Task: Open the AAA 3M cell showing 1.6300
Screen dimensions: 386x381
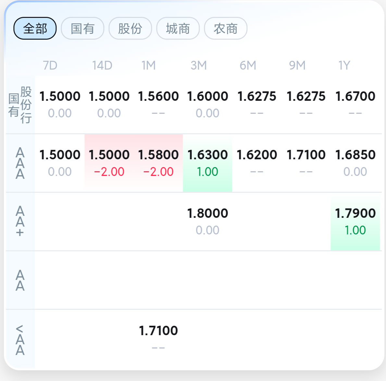Action: (x=207, y=163)
